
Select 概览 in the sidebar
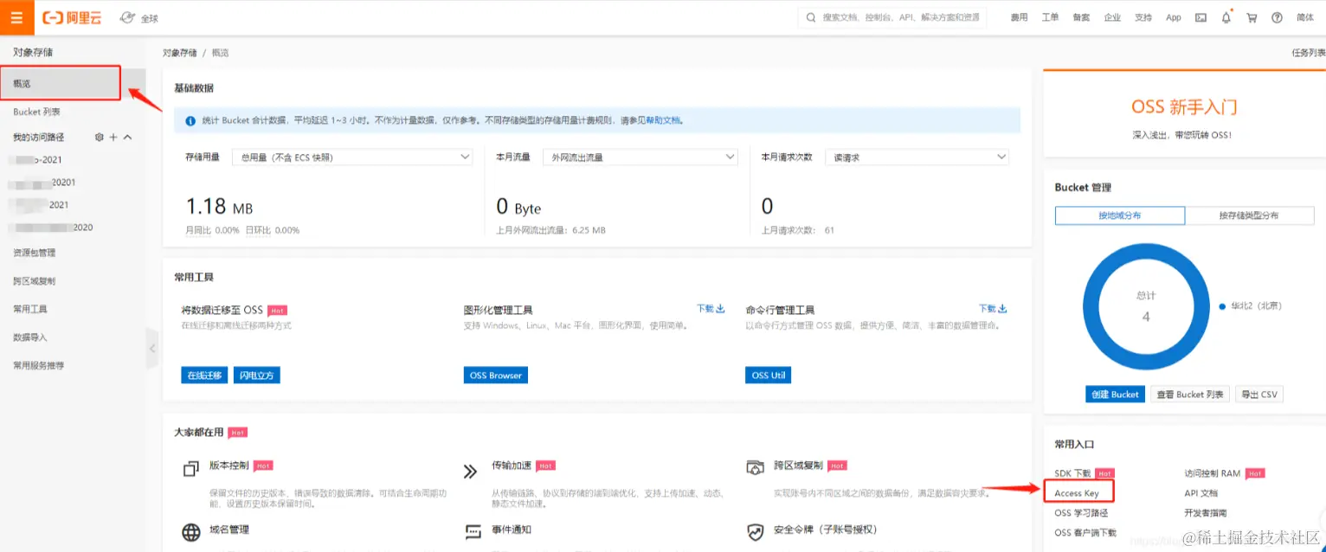(60, 84)
